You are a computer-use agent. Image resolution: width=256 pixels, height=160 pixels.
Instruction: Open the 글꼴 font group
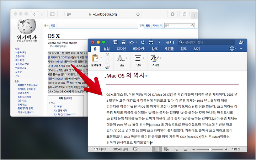point(122,60)
